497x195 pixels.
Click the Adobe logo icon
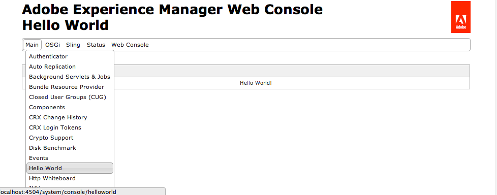460,17
